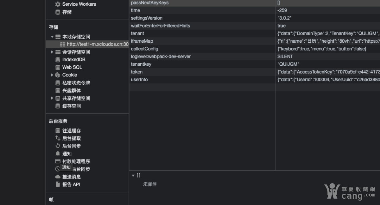
Task: Select the IndexedDB database icon
Action: point(58,60)
